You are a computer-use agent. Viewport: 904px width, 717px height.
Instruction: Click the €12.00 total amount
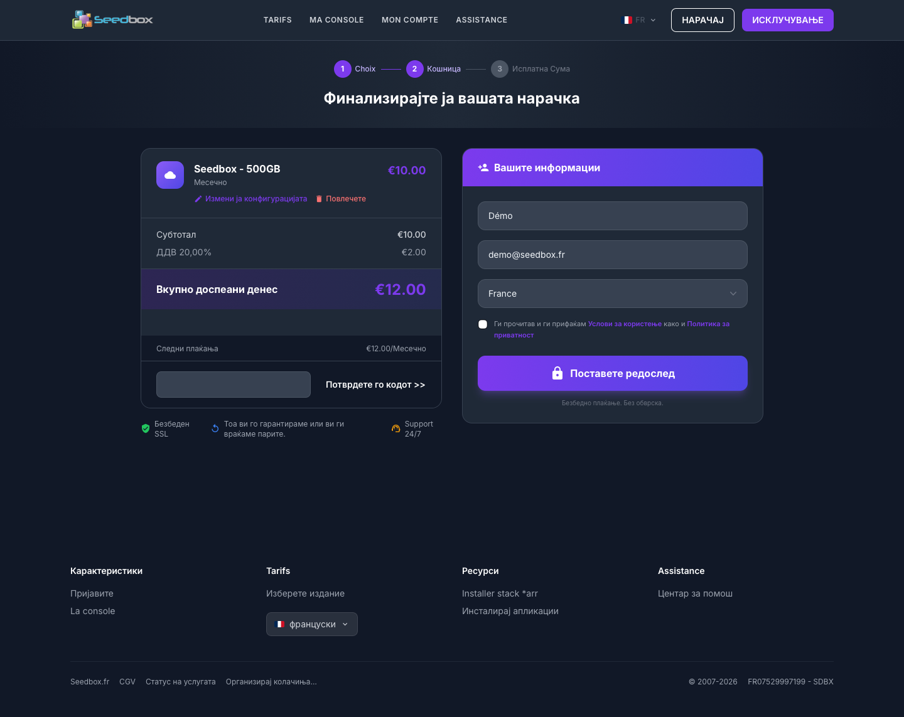point(401,289)
